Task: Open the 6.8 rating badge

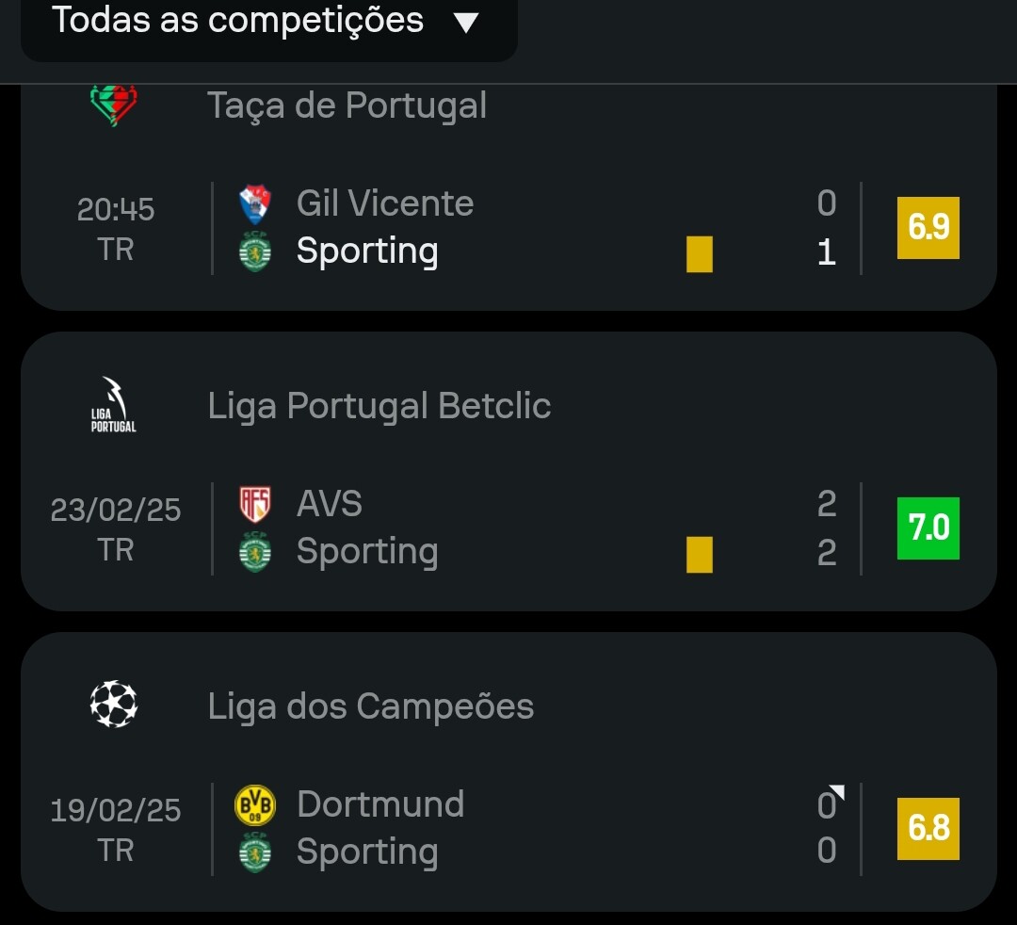Action: tap(928, 829)
